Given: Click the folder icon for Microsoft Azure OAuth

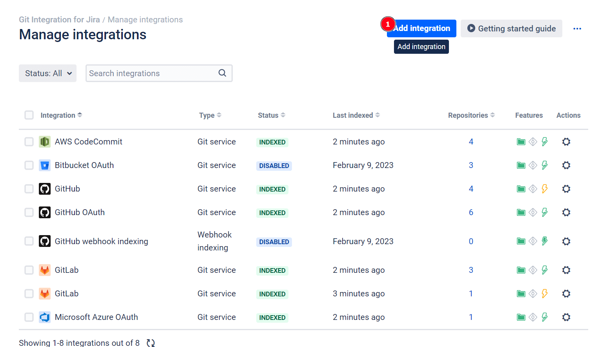Looking at the screenshot, I should click(521, 317).
